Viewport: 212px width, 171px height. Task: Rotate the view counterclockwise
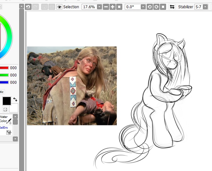coord(150,7)
